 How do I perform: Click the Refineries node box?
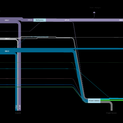[x=40, y=20]
